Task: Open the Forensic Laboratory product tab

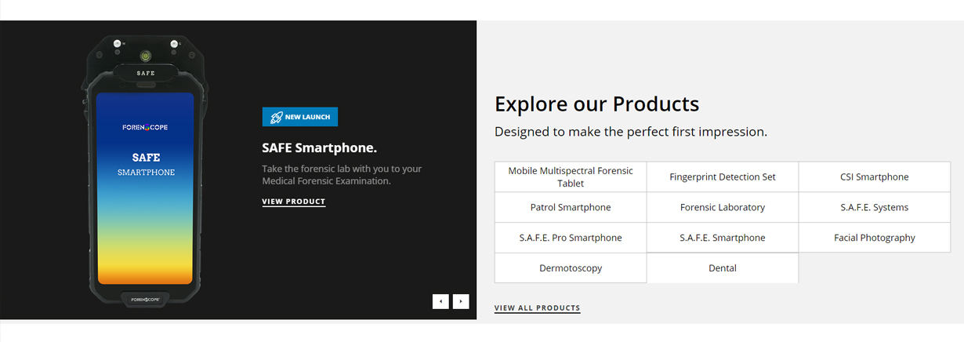Action: click(x=723, y=207)
